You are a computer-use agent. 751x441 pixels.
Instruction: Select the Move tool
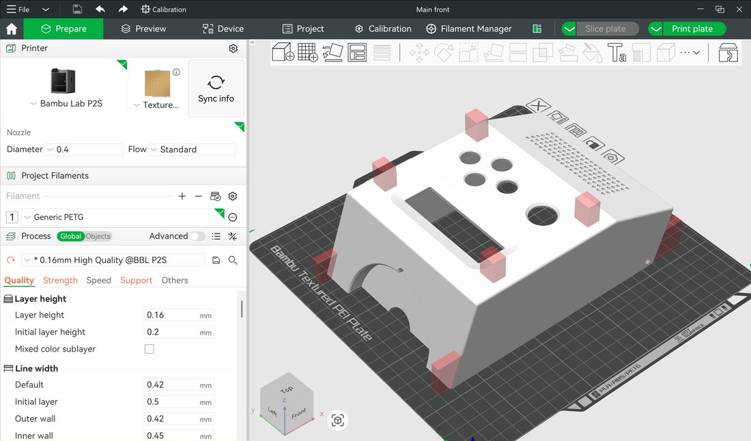tap(419, 52)
